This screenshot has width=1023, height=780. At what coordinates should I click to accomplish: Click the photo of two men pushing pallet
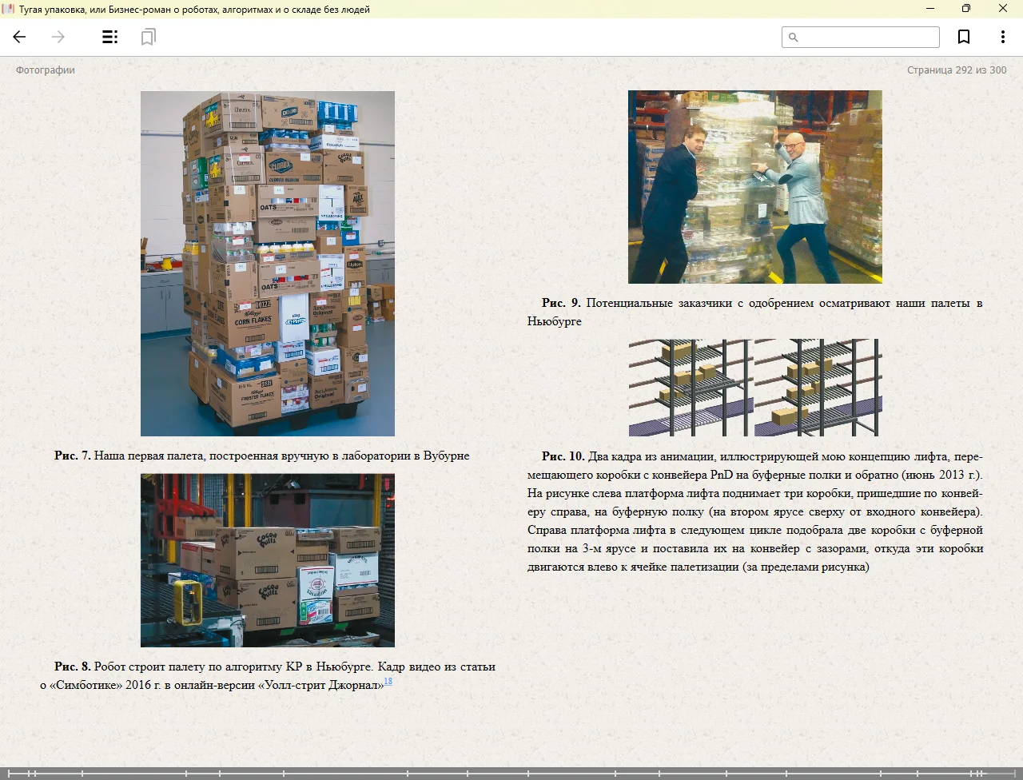click(754, 187)
